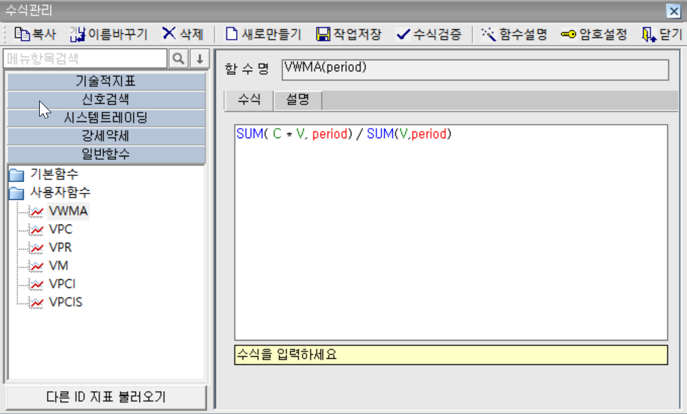Viewport: 687px width, 414px height.
Task: Click the chart icon beside VPC
Action: click(x=36, y=229)
